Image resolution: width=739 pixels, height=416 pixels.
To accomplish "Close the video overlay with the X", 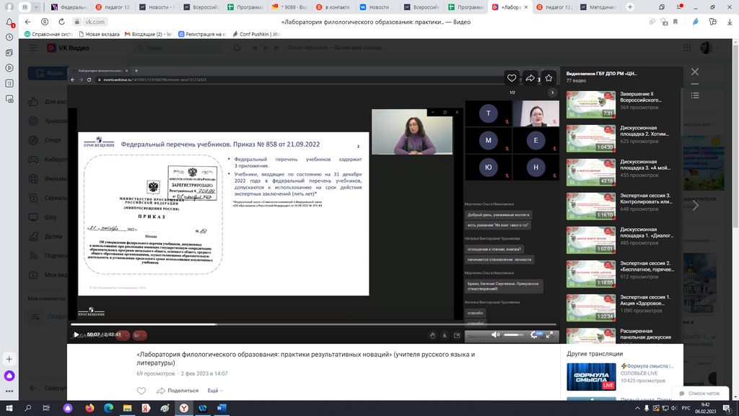I will point(695,72).
